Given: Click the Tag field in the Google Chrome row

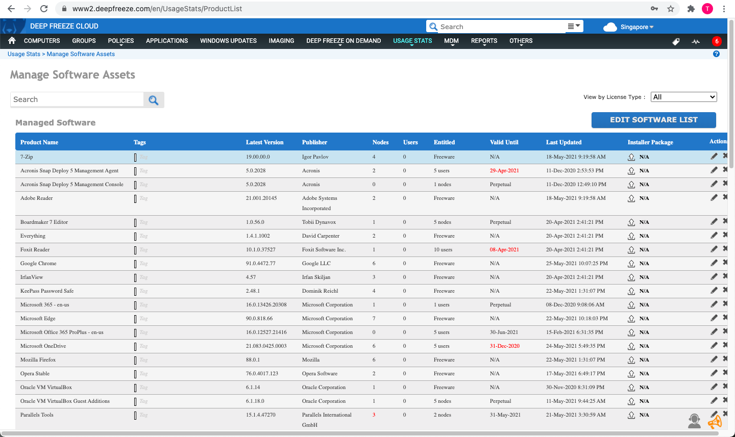Looking at the screenshot, I should point(144,264).
